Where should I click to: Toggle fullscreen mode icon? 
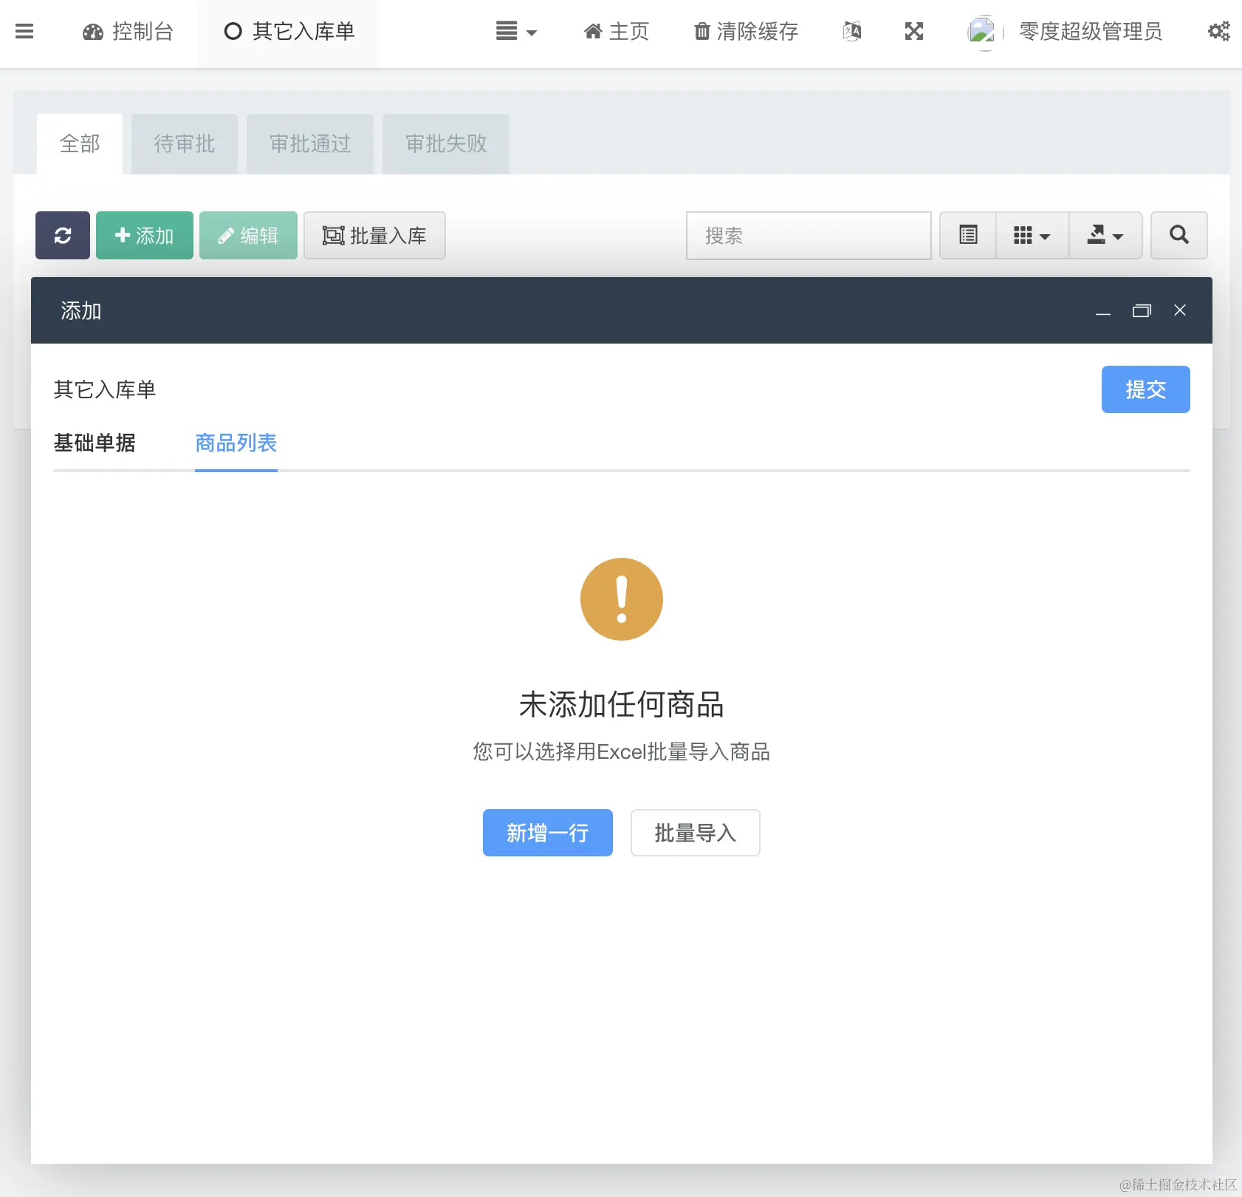pyautogui.click(x=914, y=31)
